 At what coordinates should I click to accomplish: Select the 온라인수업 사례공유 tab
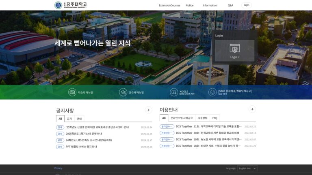point(182,118)
